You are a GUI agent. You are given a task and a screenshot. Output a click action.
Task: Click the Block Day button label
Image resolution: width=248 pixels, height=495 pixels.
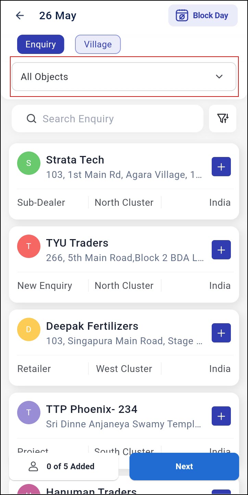click(x=211, y=15)
